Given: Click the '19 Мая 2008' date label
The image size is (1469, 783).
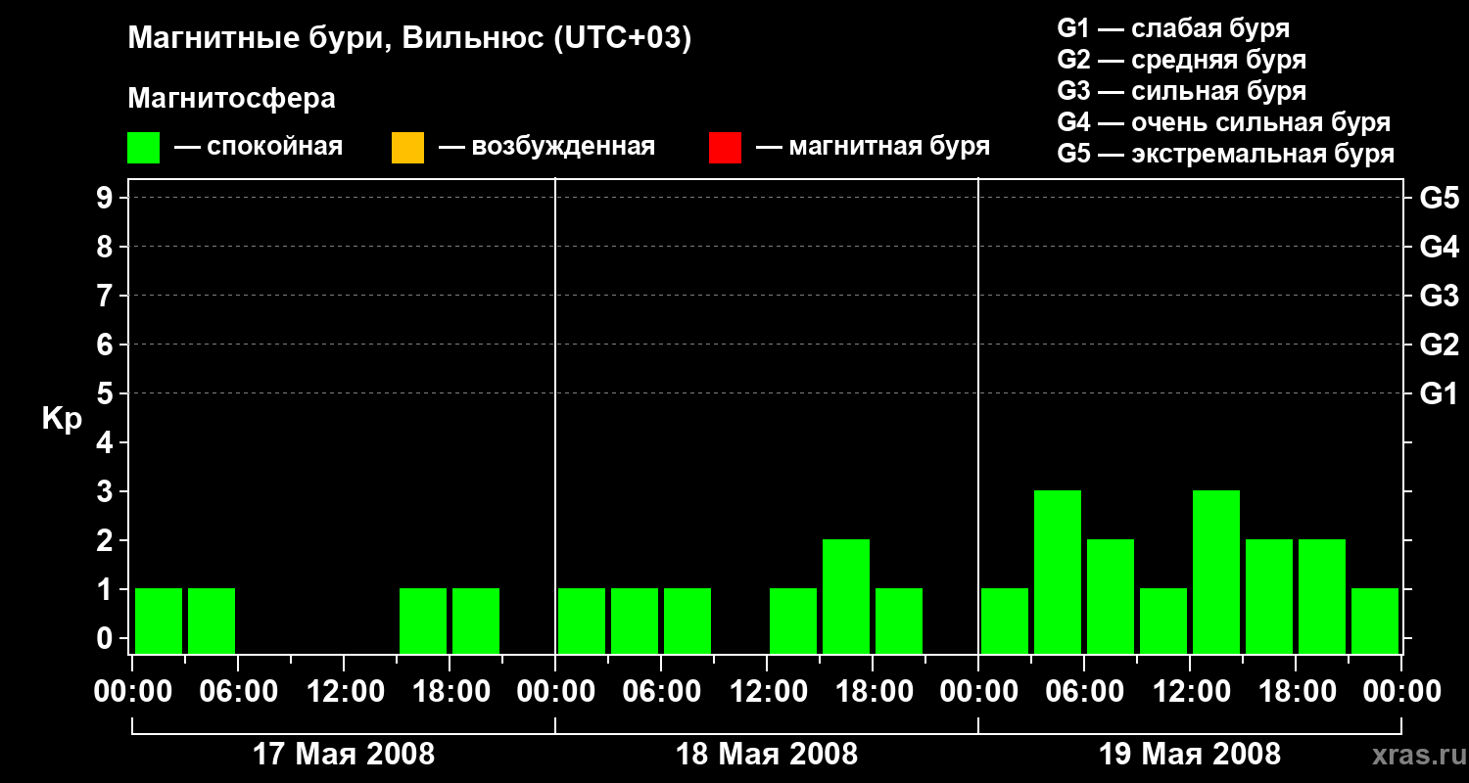Looking at the screenshot, I should (x=1190, y=755).
